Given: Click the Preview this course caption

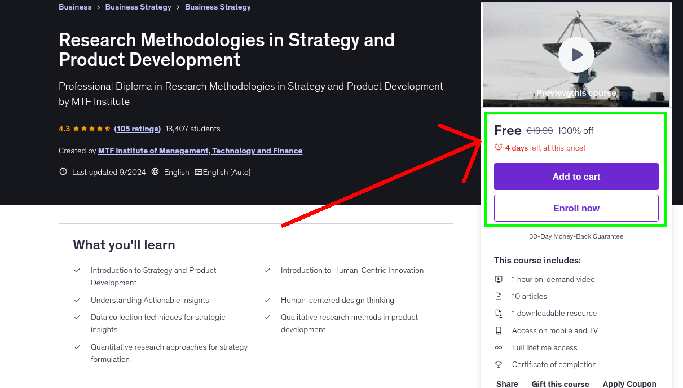Looking at the screenshot, I should [x=576, y=92].
